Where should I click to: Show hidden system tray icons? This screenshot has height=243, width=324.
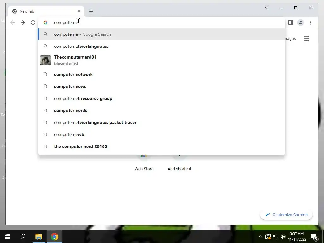[x=260, y=237]
